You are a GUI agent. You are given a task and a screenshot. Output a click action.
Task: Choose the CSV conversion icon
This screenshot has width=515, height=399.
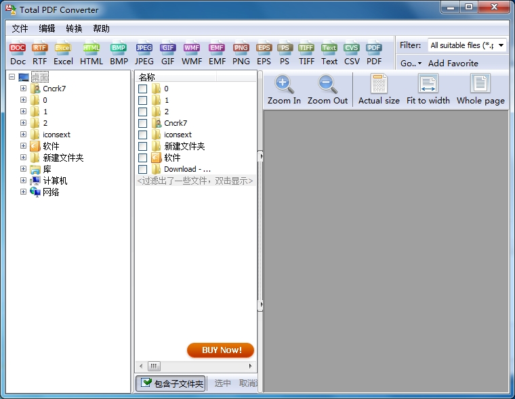(352, 54)
